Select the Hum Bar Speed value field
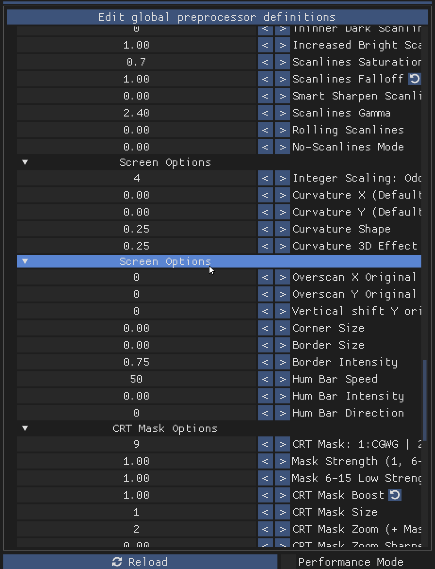The width and height of the screenshot is (435, 569). 136,379
